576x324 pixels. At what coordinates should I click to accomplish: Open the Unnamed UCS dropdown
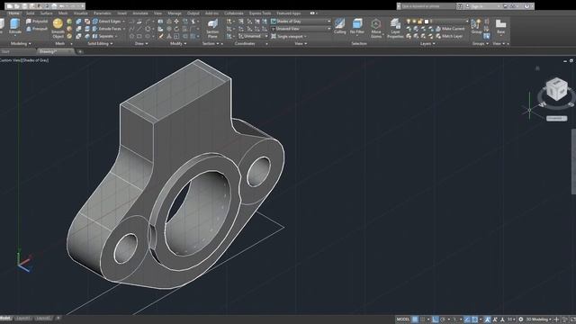pos(253,36)
